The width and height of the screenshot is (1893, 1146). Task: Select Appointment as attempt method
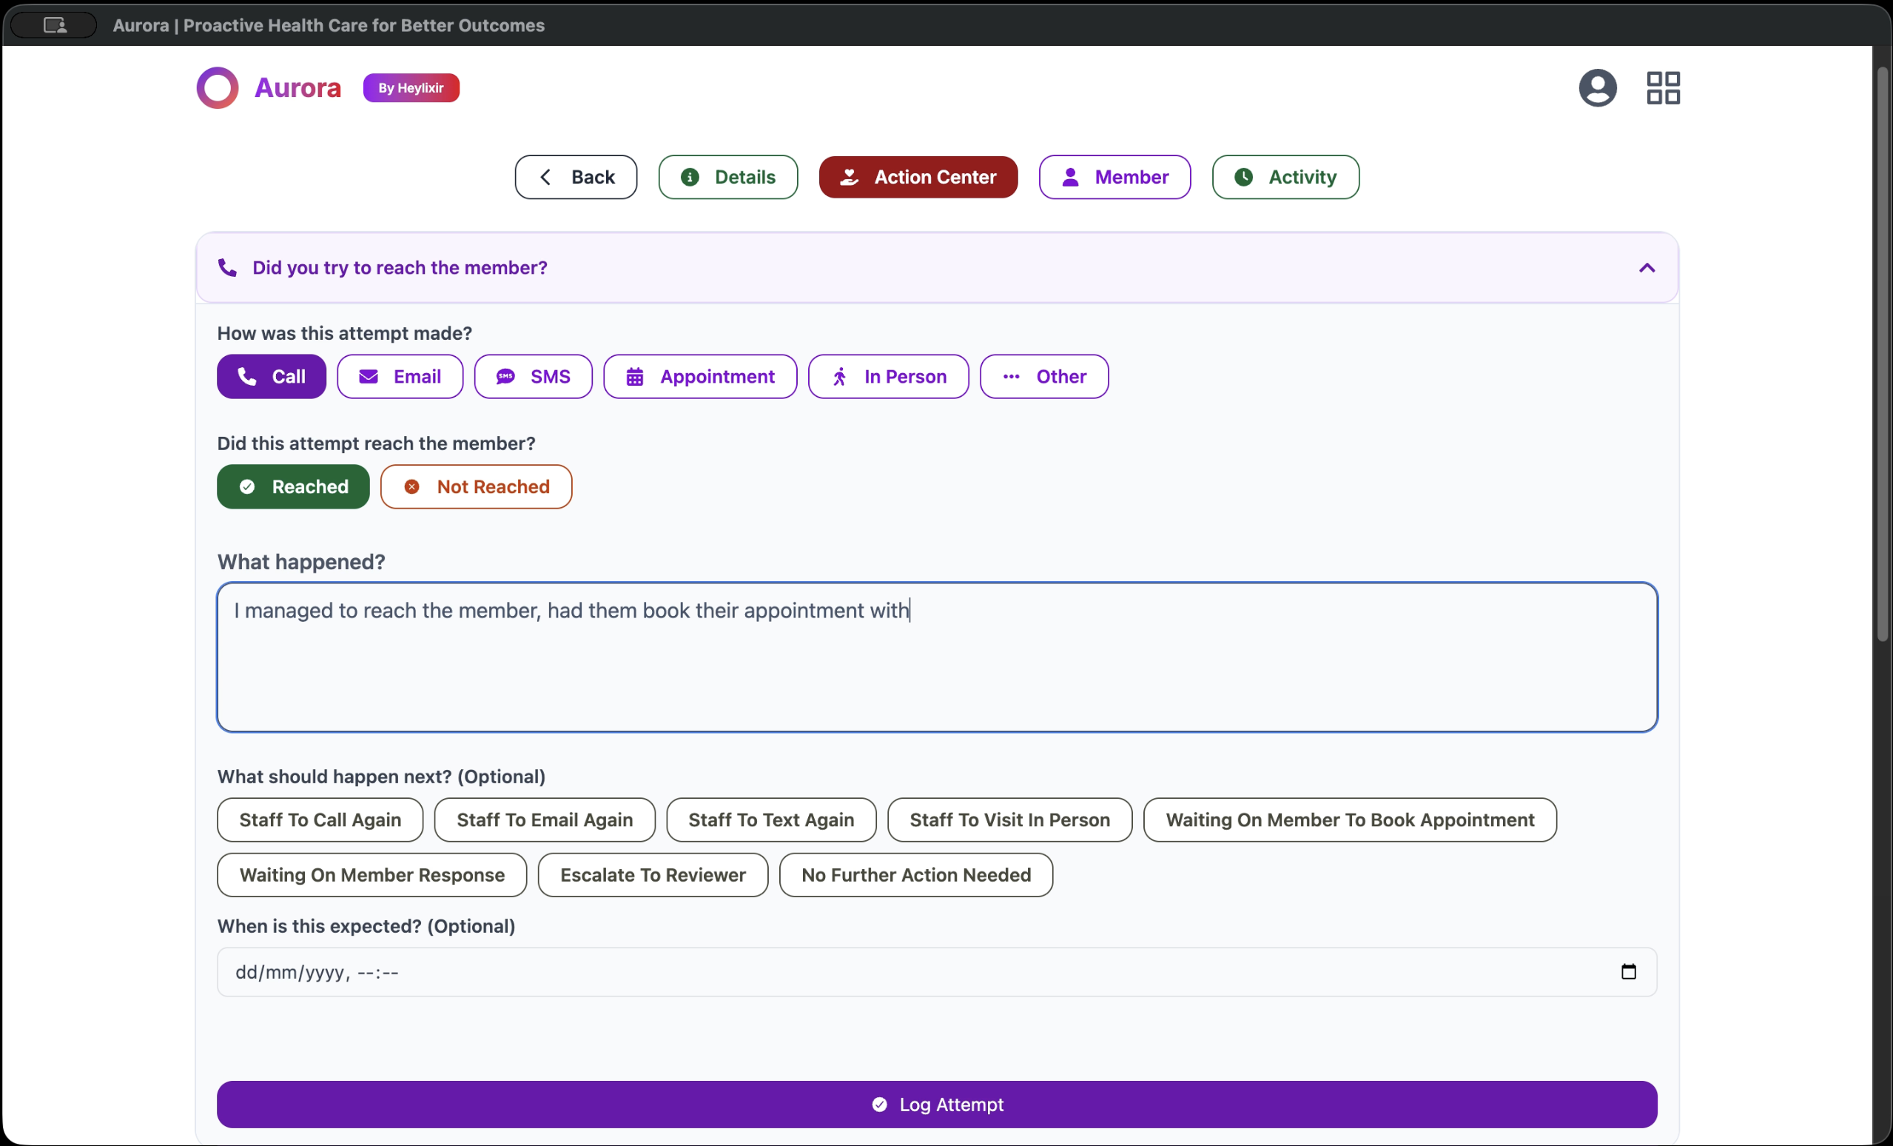point(700,377)
